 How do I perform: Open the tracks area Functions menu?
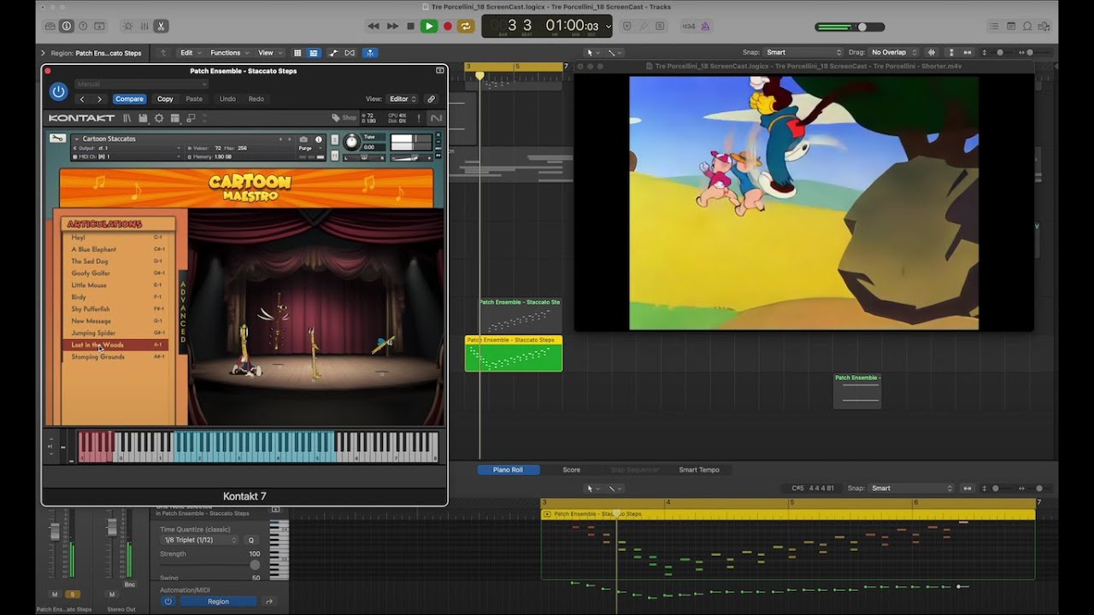229,53
